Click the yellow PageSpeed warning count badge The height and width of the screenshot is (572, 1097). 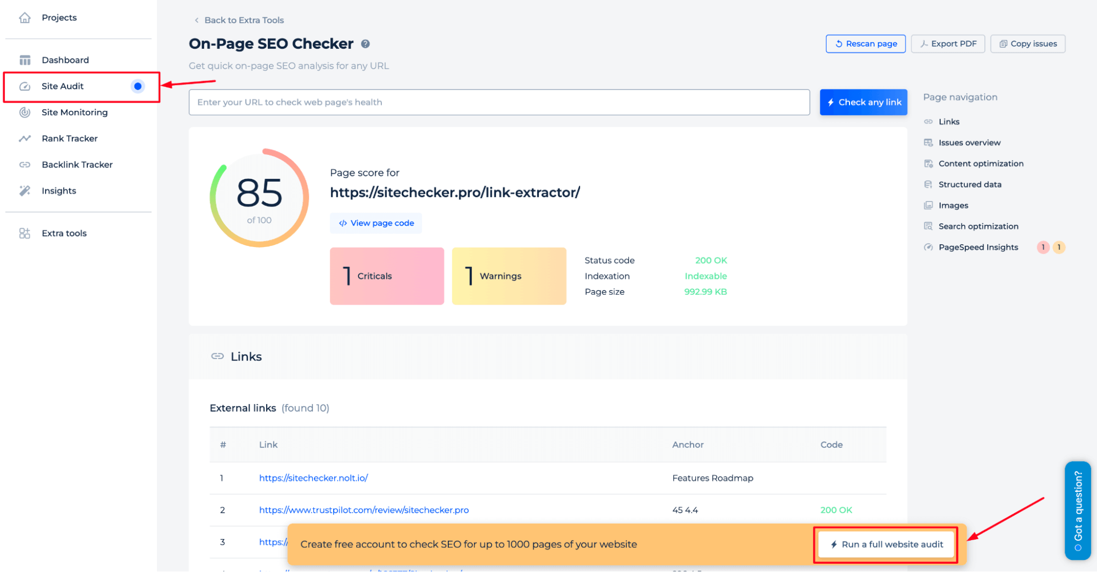1059,248
